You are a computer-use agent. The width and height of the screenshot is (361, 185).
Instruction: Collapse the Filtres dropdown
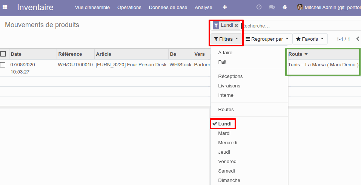(x=226, y=39)
